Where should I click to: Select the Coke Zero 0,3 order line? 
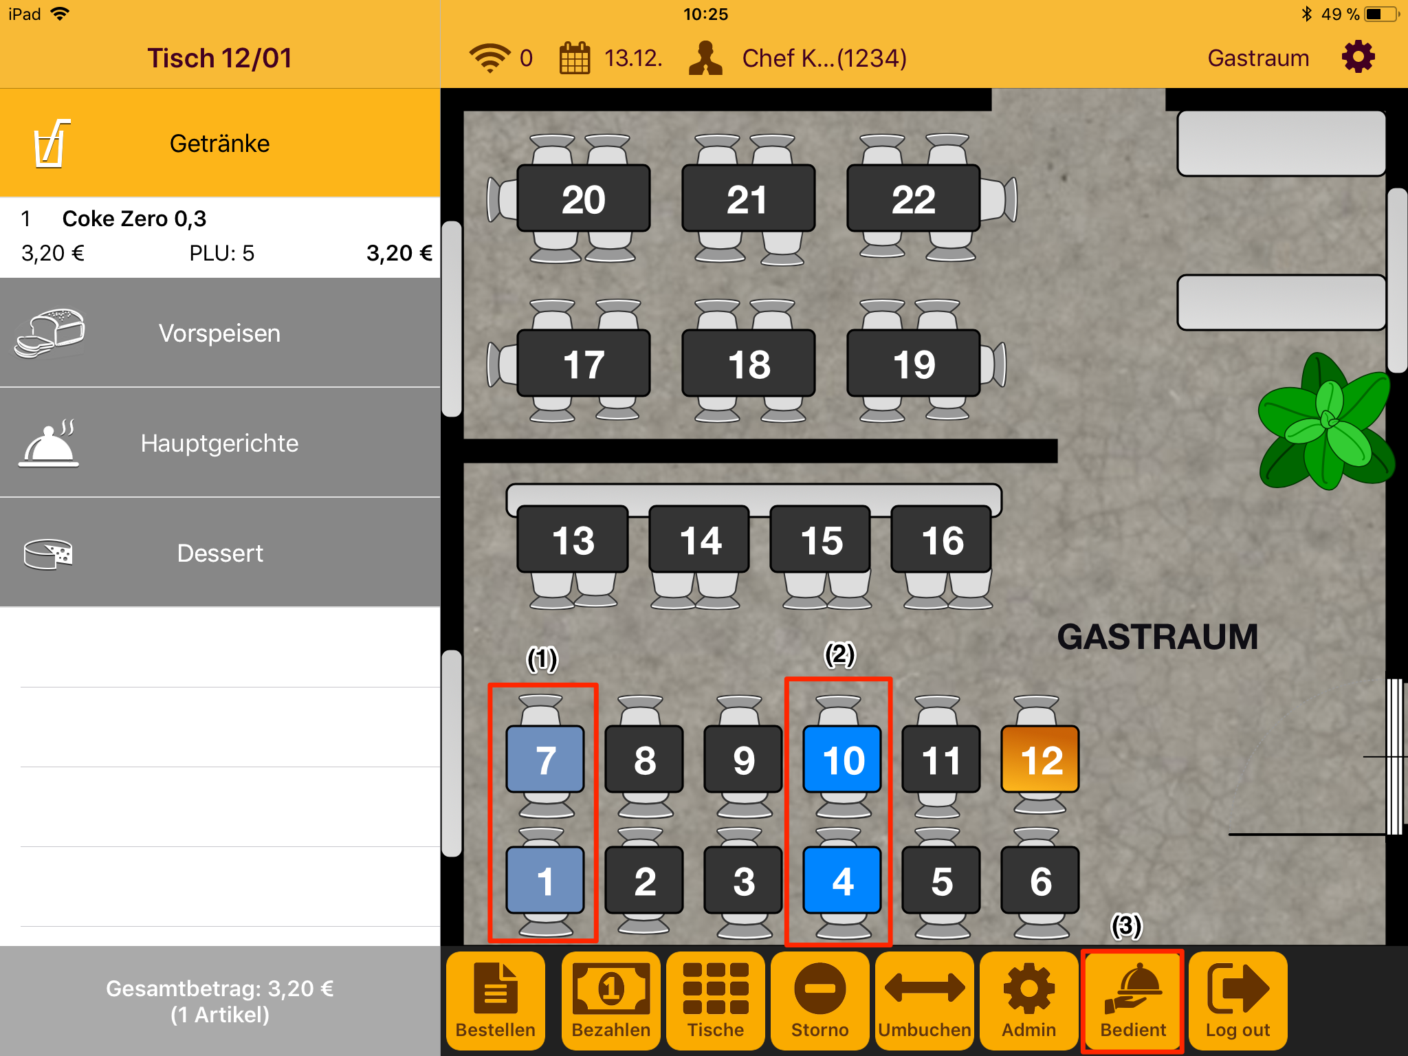tap(220, 237)
